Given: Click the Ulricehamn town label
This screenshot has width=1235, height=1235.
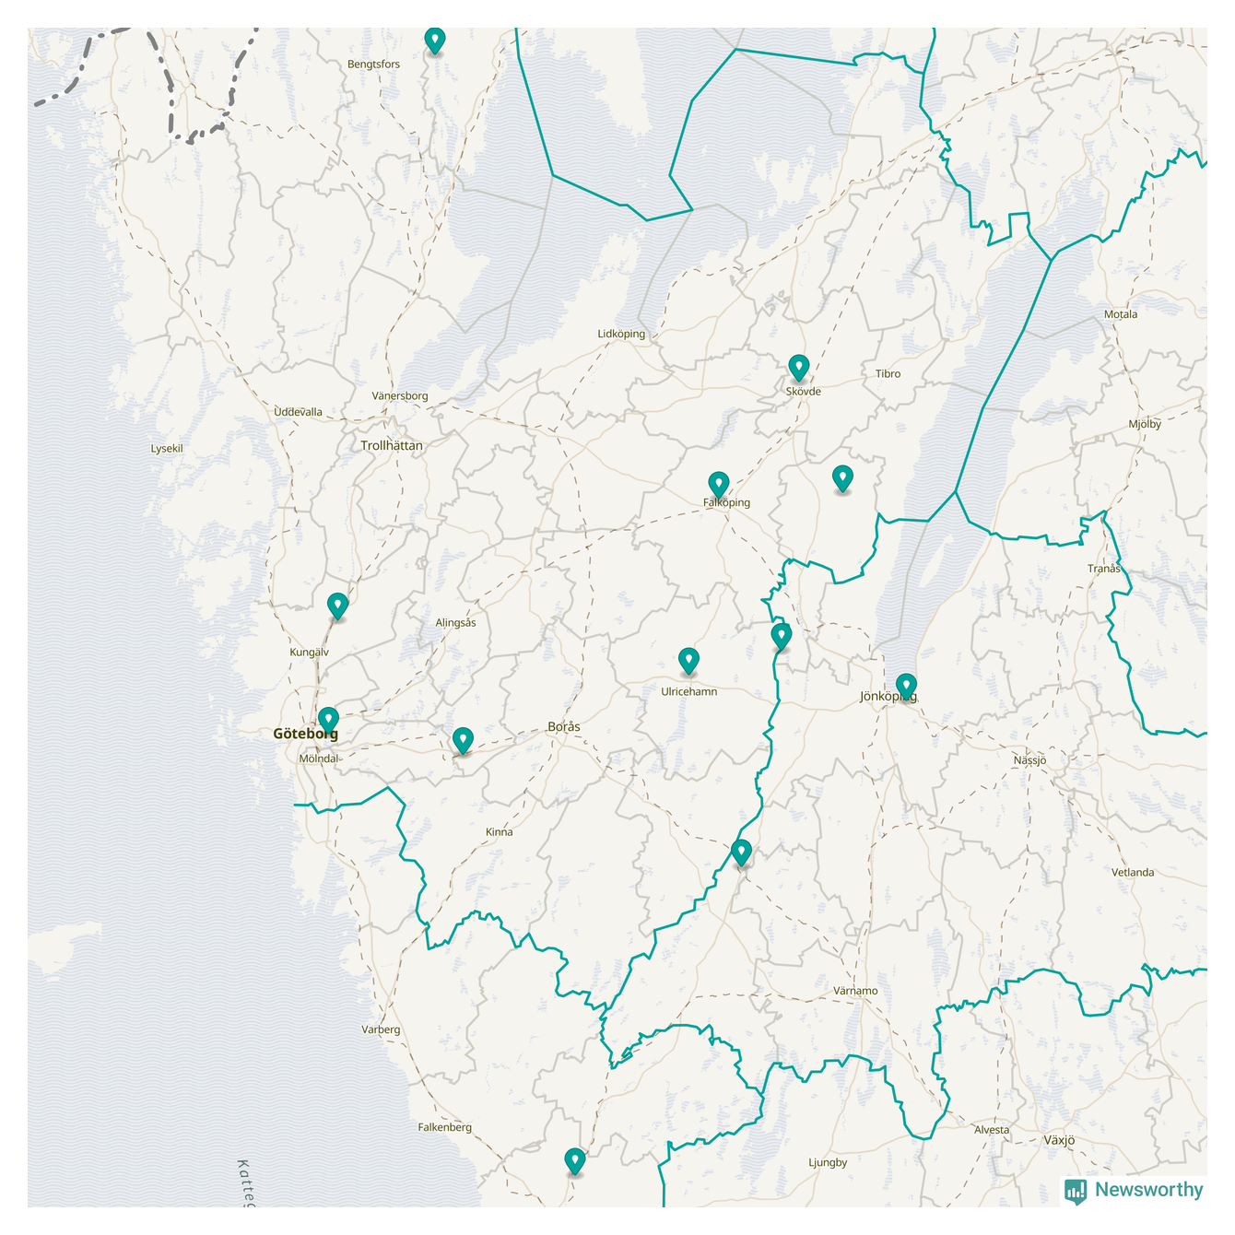Looking at the screenshot, I should tap(688, 691).
